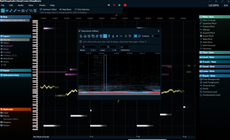This screenshot has width=230, height=140.
Task: Mute the Keyboard layer speaker
Action: pos(2,46)
